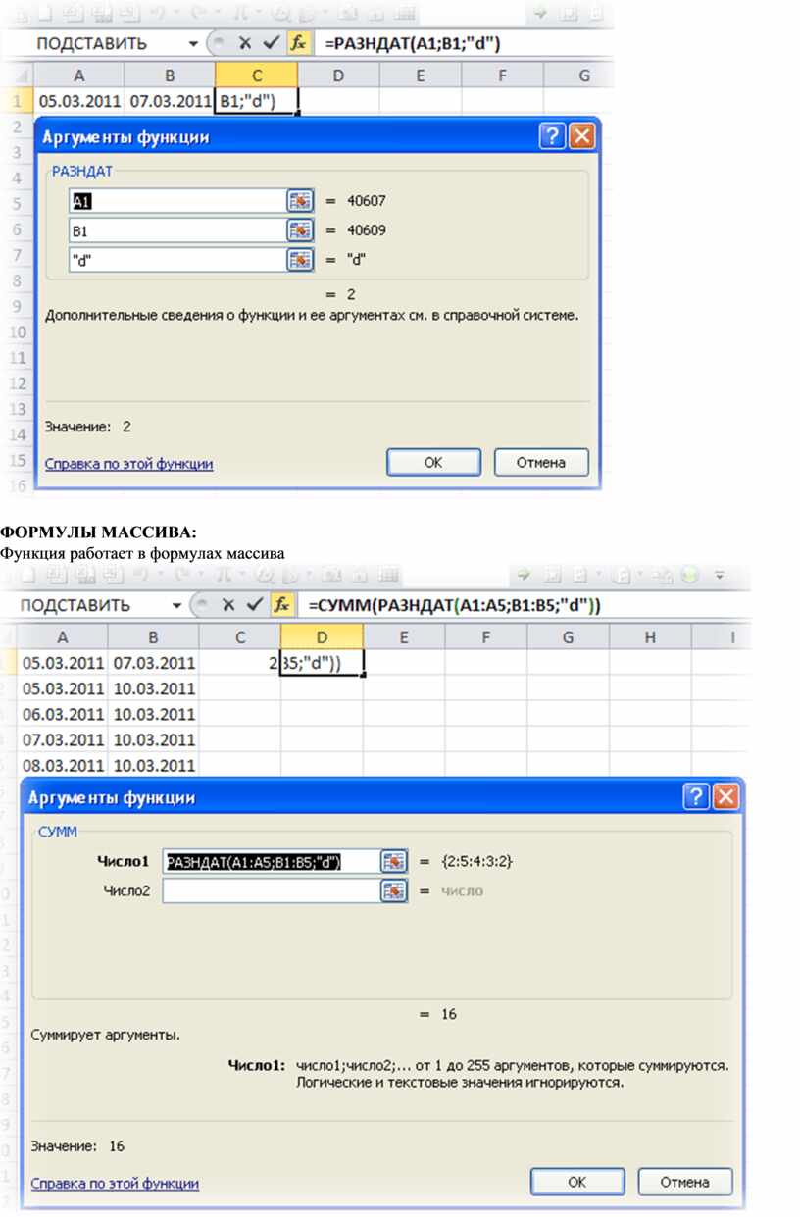This screenshot has width=800, height=1217.
Task: Click the range selector icon next to Число2
Action: [x=393, y=890]
